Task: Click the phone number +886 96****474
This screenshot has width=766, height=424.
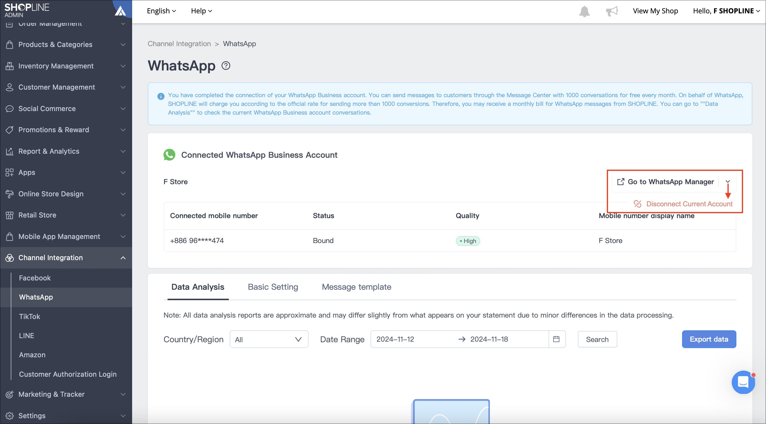Action: [197, 240]
